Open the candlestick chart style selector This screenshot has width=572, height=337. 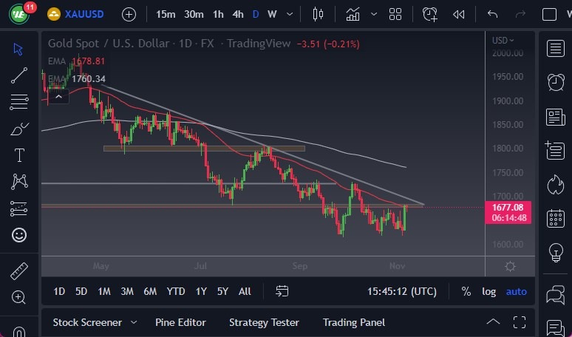click(319, 14)
